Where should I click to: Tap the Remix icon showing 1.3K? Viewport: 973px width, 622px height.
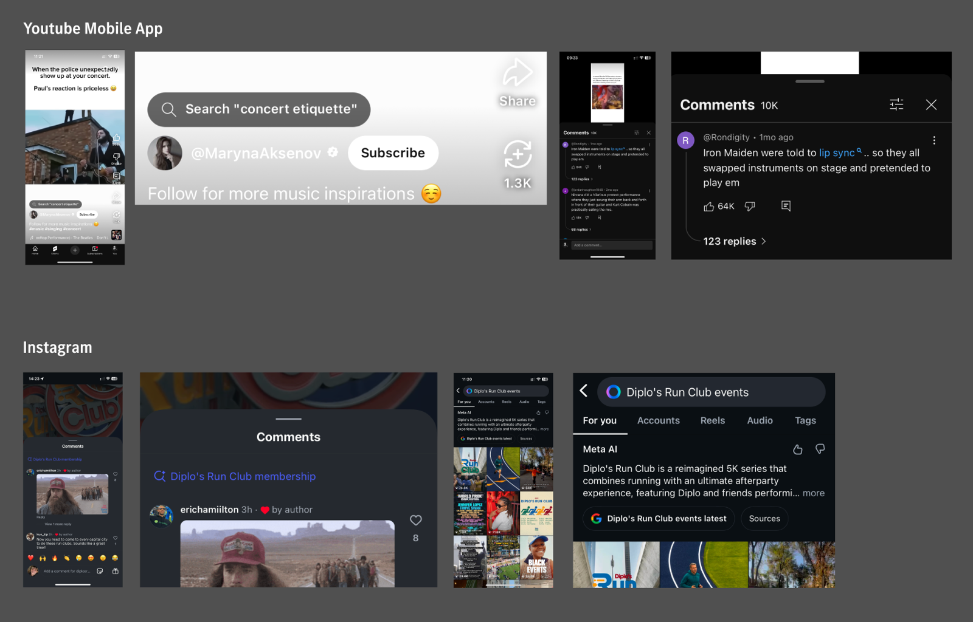[518, 154]
